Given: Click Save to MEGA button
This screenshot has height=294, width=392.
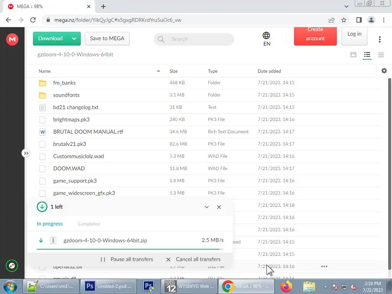Looking at the screenshot, I should point(107,39).
